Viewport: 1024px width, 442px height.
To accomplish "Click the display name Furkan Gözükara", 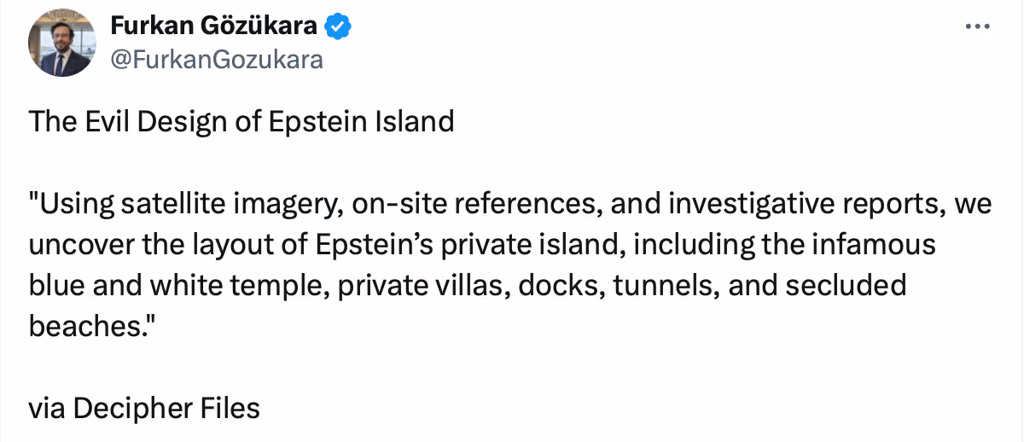I will point(214,27).
